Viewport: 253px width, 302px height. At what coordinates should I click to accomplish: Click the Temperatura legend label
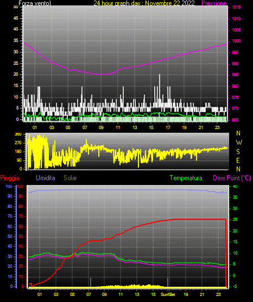(x=186, y=178)
